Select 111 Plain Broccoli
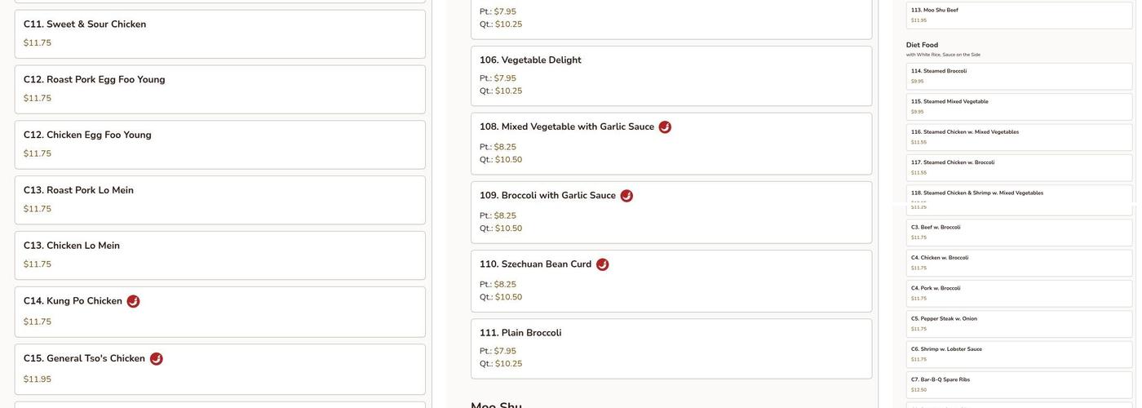The height and width of the screenshot is (408, 1142). click(671, 348)
